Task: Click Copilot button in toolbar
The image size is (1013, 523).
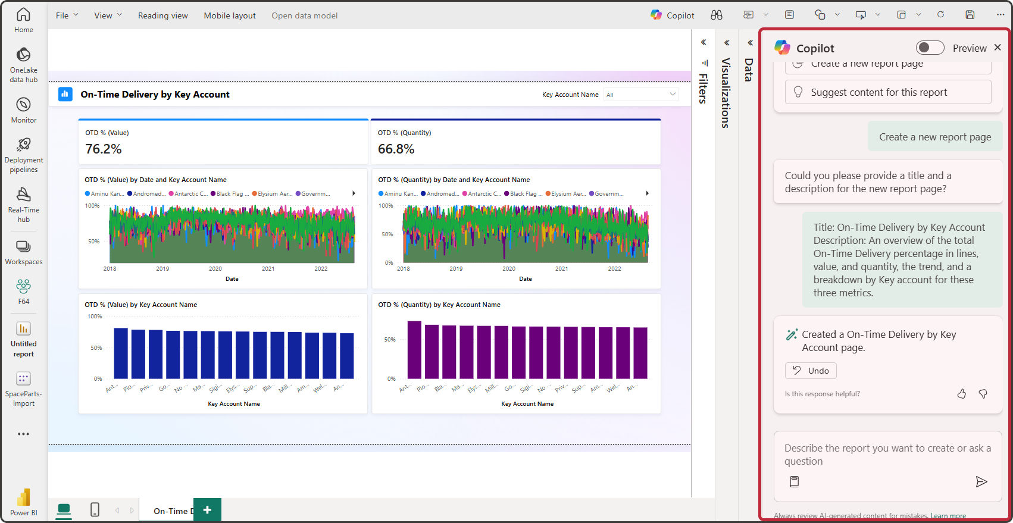Action: (673, 15)
